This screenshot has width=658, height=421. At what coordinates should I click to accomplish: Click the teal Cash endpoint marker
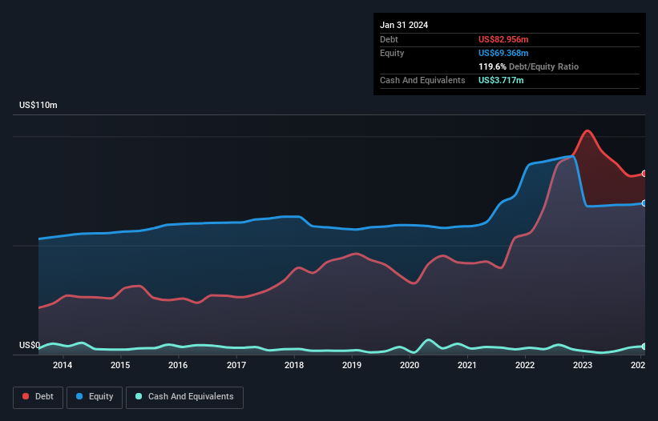pyautogui.click(x=644, y=347)
